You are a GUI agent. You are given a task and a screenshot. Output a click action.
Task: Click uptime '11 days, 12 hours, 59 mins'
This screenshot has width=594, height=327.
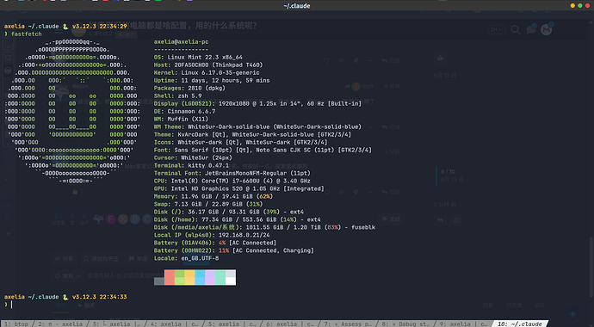click(x=226, y=80)
